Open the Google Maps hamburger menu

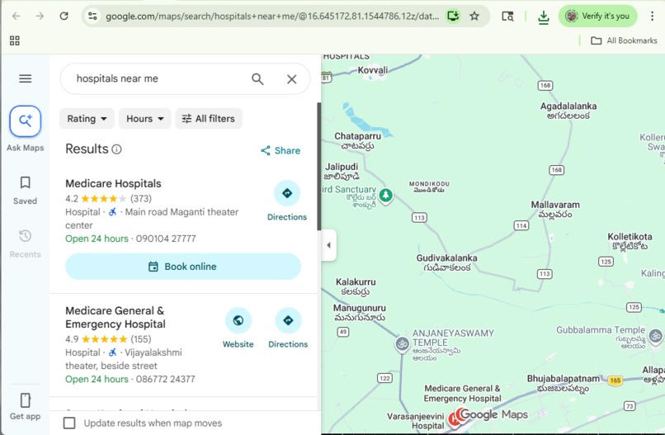click(x=25, y=78)
